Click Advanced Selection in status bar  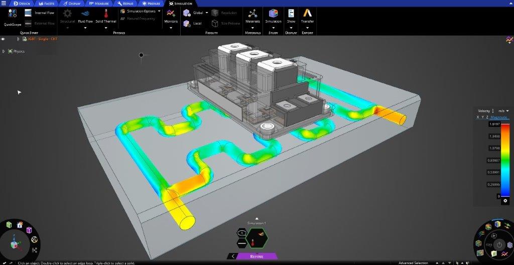pyautogui.click(x=413, y=262)
